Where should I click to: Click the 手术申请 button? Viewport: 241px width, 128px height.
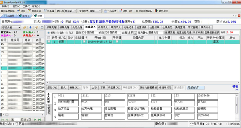tap(198, 32)
